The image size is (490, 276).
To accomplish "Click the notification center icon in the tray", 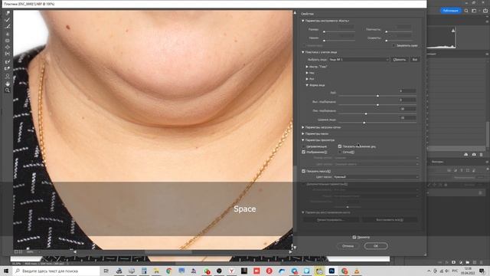I will coord(482,271).
